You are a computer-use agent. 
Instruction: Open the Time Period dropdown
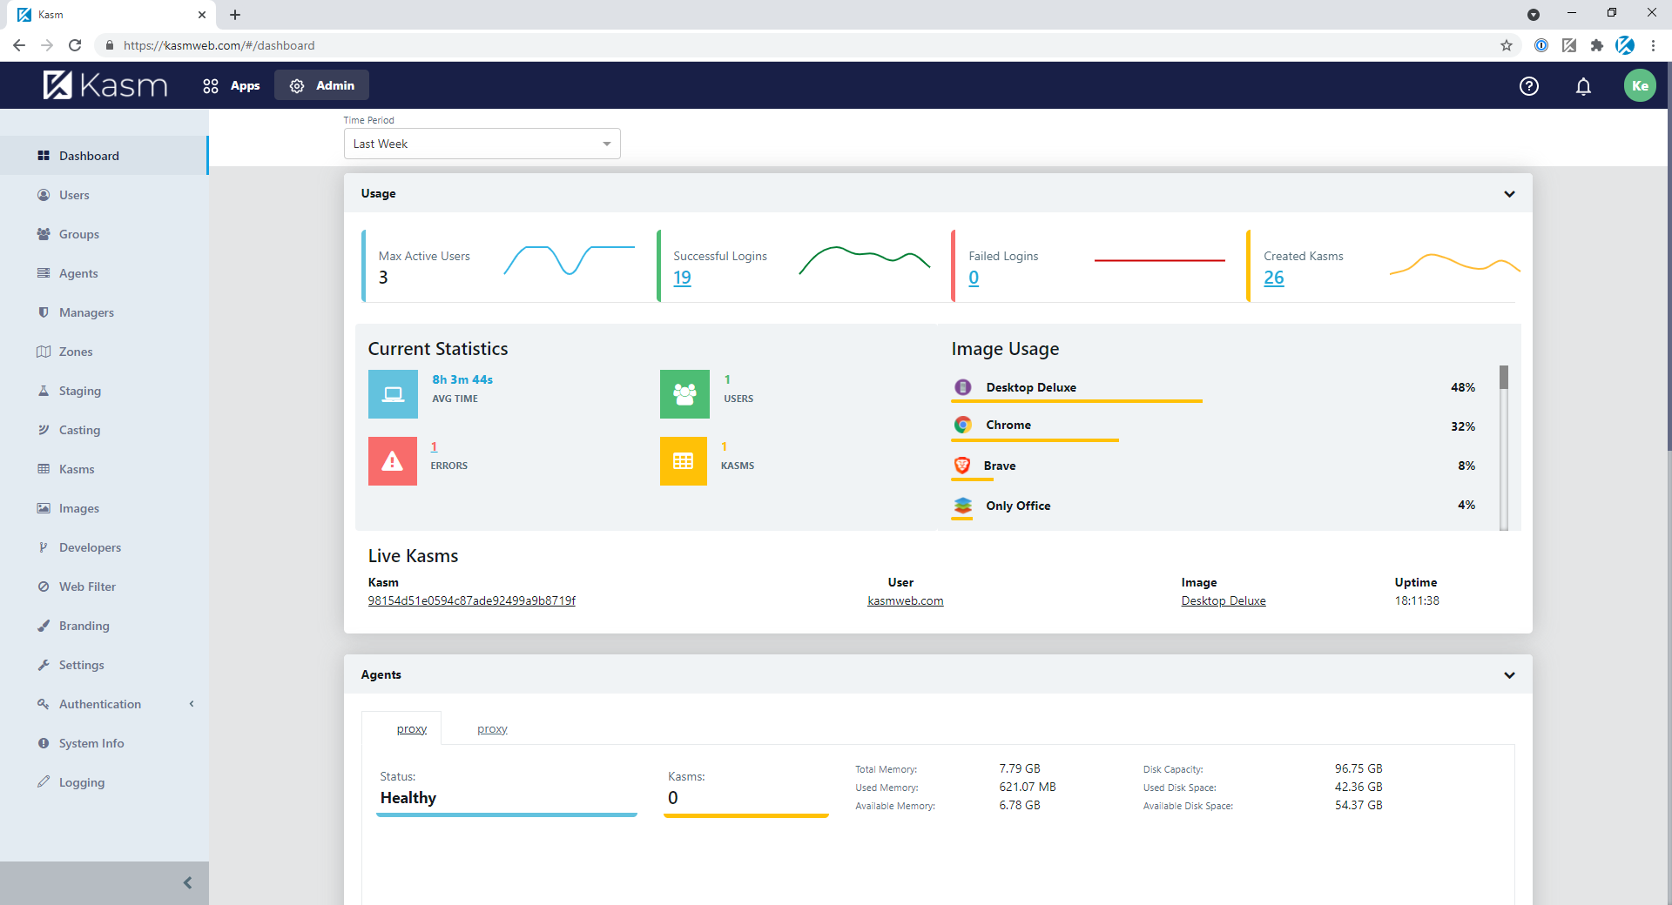[x=482, y=144]
